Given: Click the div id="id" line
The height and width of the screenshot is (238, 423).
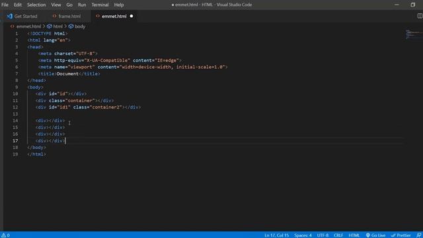Looking at the screenshot, I should point(61,94).
